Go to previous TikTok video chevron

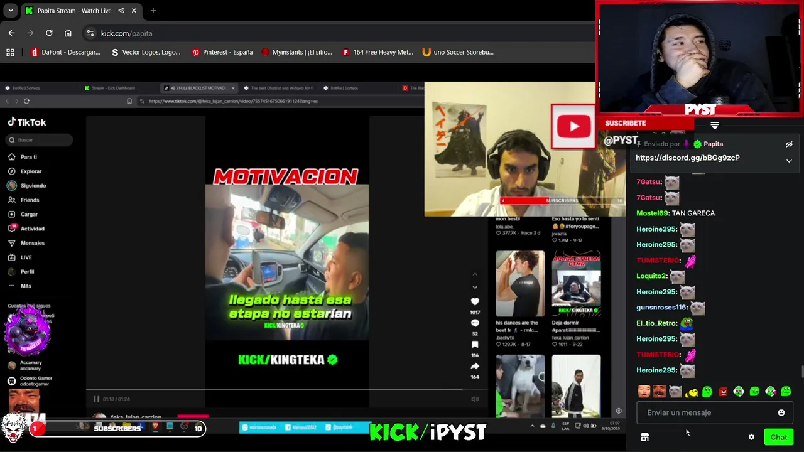475,274
